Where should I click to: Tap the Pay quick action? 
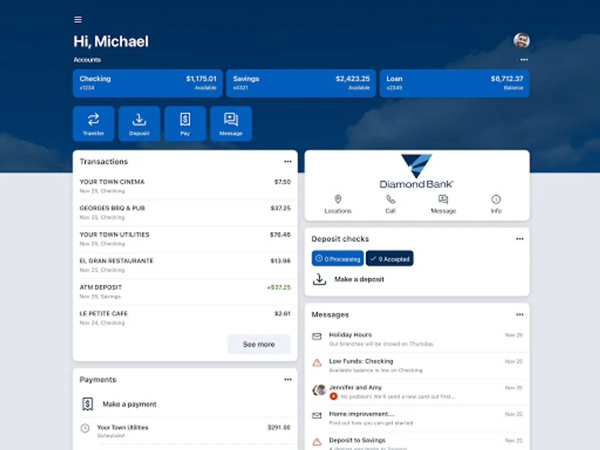pyautogui.click(x=185, y=123)
